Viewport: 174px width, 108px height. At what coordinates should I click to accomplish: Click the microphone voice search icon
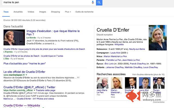(93, 2)
